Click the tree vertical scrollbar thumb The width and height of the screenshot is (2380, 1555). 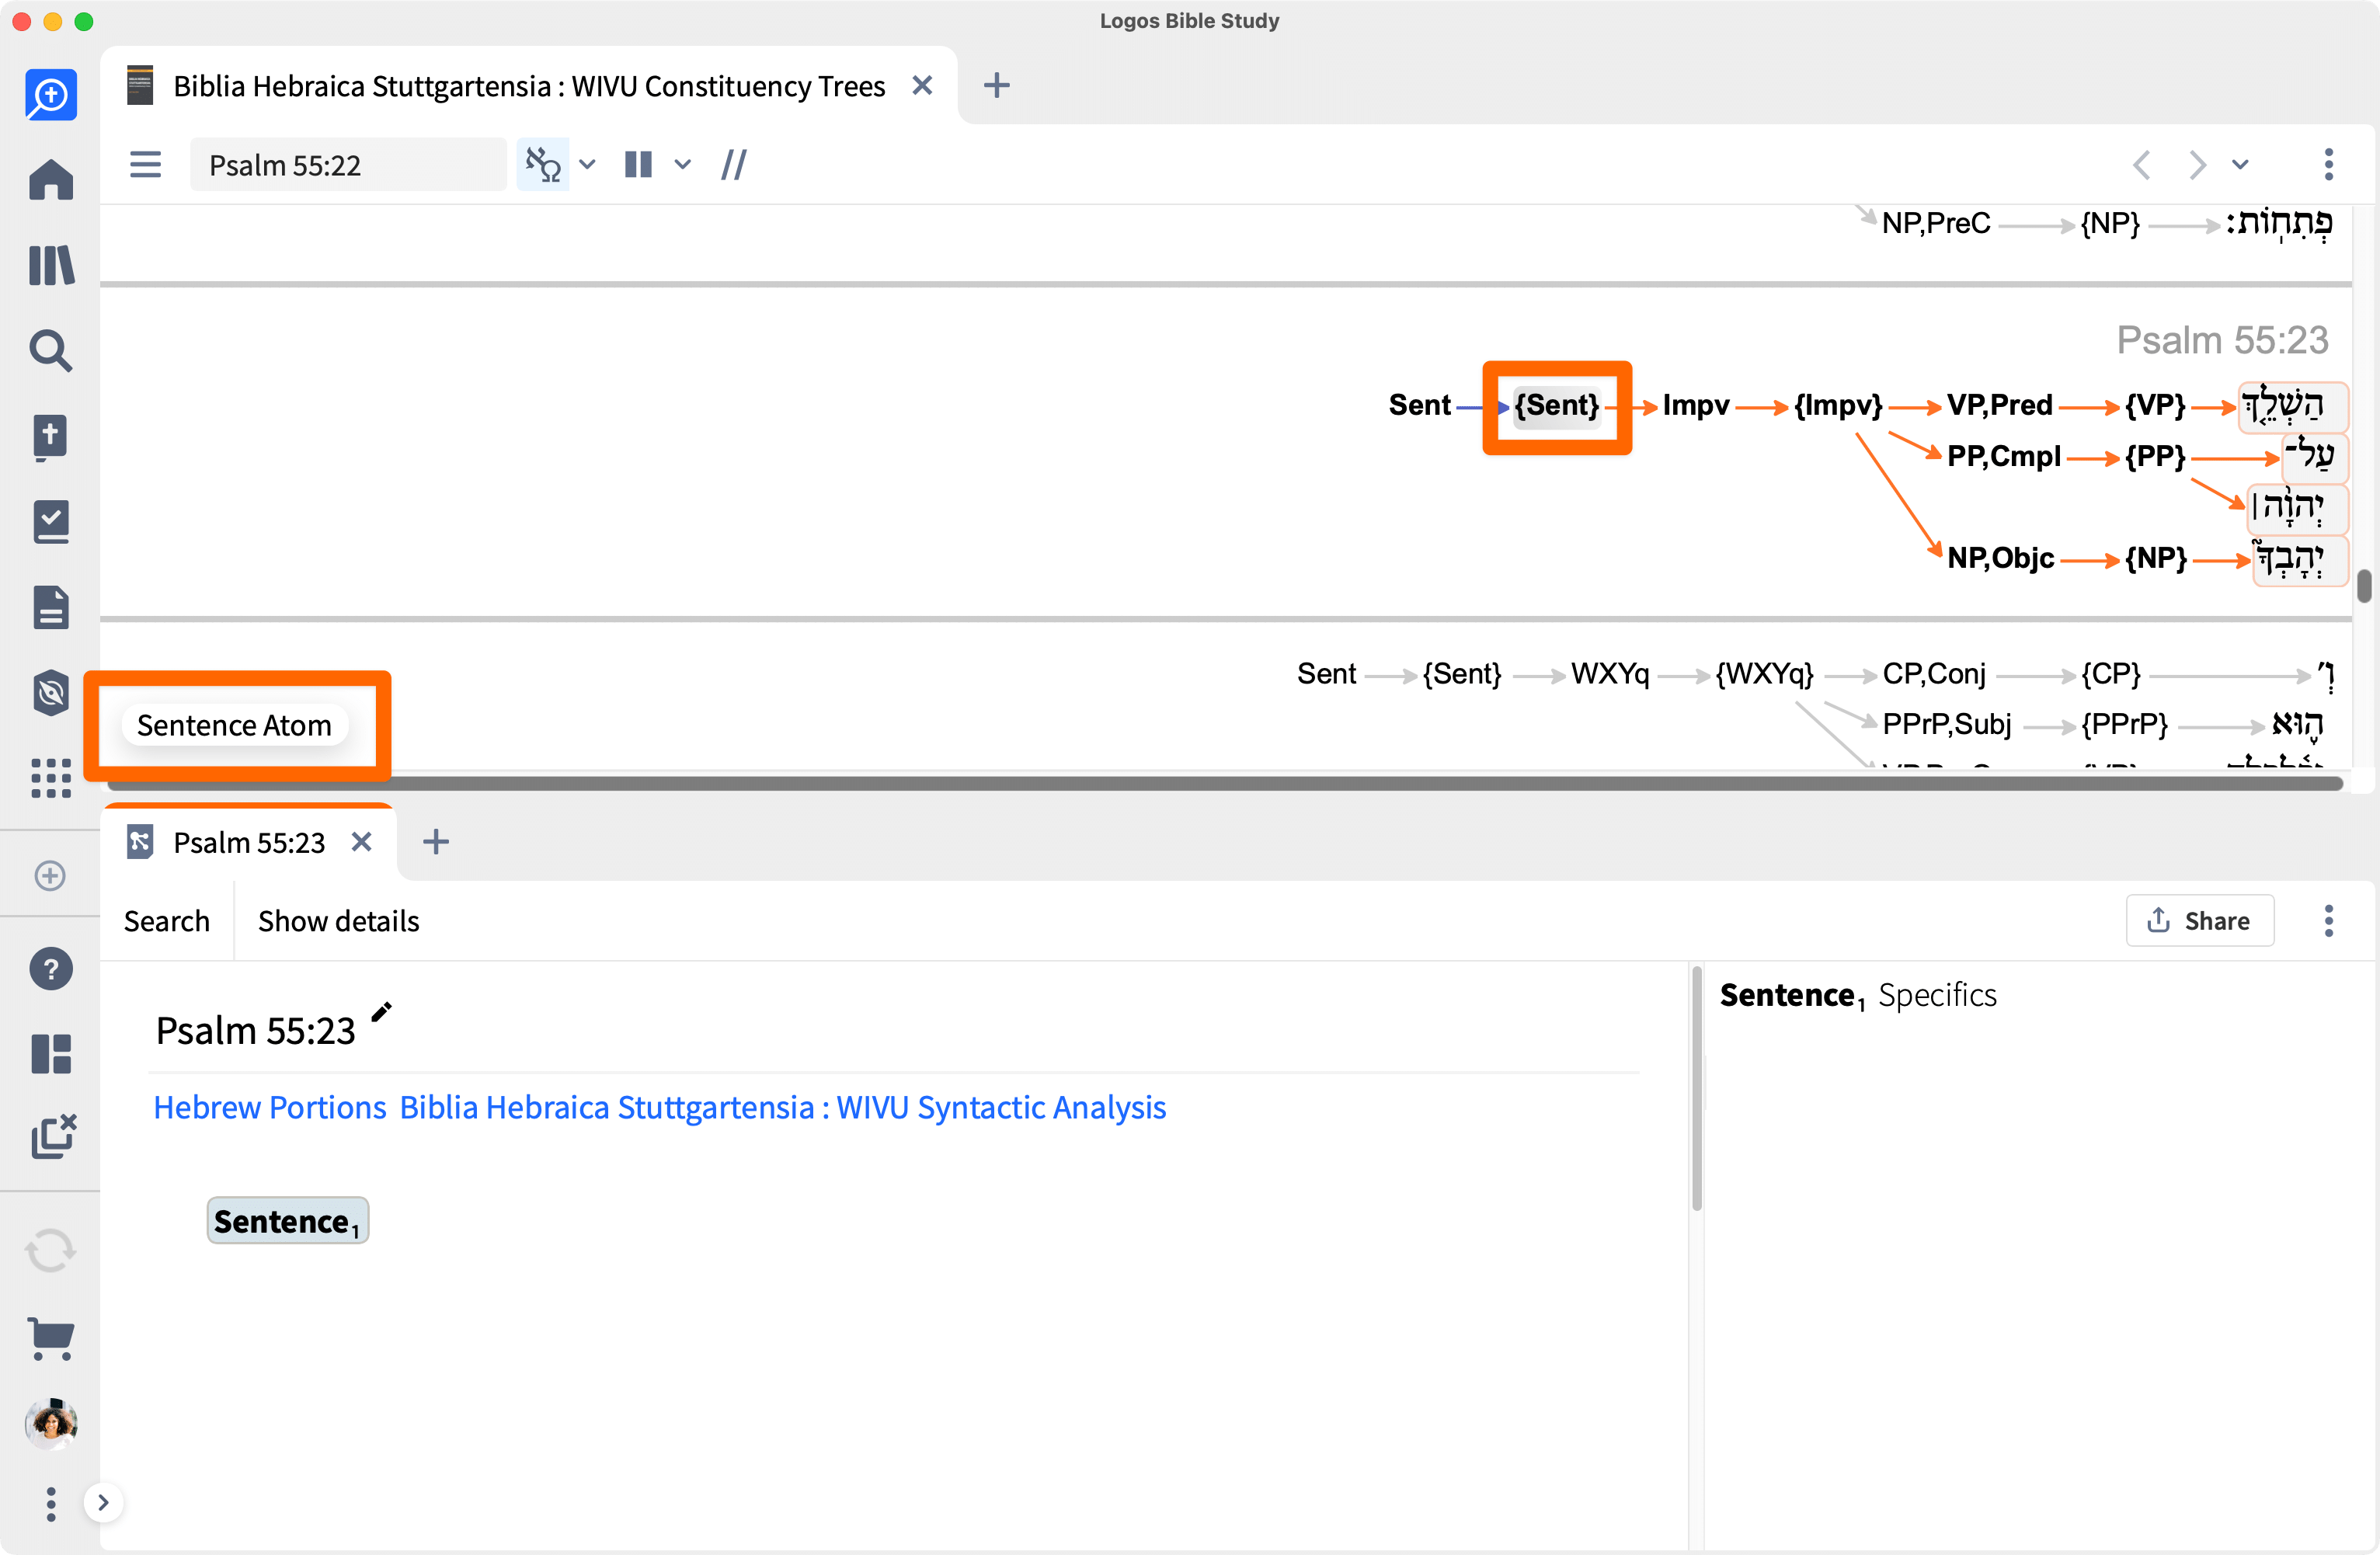click(2364, 586)
